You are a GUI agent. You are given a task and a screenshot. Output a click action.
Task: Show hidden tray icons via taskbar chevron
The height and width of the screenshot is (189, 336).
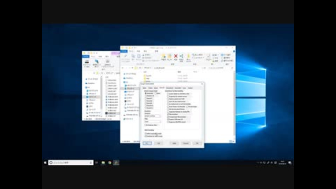[x=258, y=163]
